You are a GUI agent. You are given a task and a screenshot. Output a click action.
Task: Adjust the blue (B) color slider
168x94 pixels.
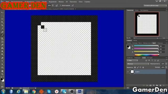(x=146, y=52)
